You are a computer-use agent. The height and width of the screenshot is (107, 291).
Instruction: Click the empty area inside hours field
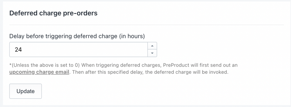click(x=84, y=49)
